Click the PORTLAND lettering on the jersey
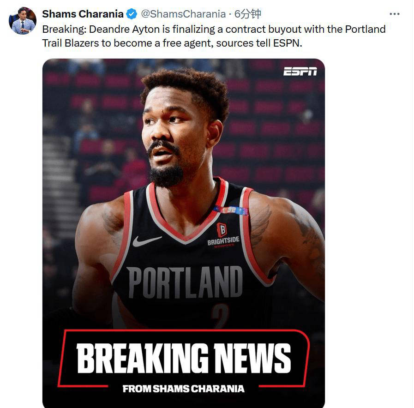414x408 pixels. click(185, 282)
